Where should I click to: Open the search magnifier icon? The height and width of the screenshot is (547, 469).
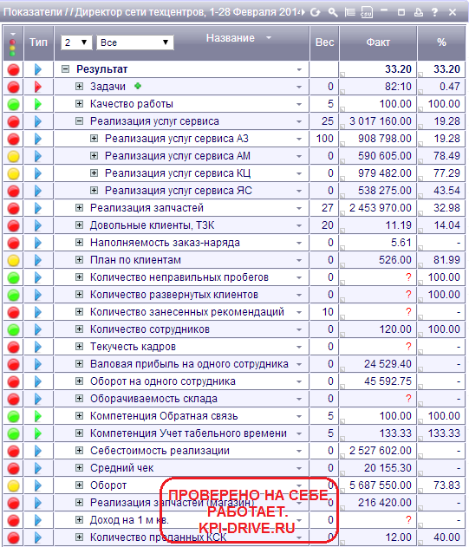[x=333, y=12]
